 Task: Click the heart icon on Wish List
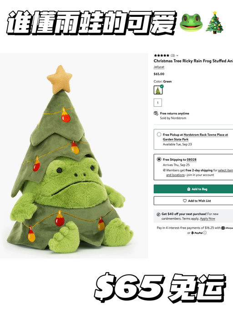[x=185, y=201]
